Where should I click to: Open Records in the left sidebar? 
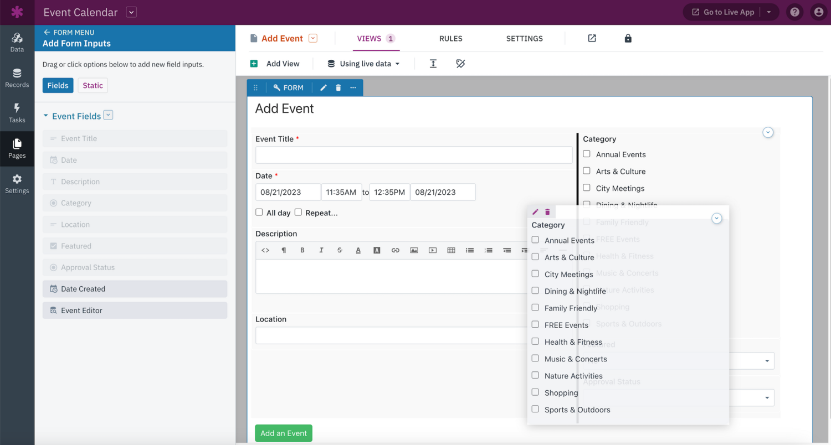pyautogui.click(x=17, y=78)
